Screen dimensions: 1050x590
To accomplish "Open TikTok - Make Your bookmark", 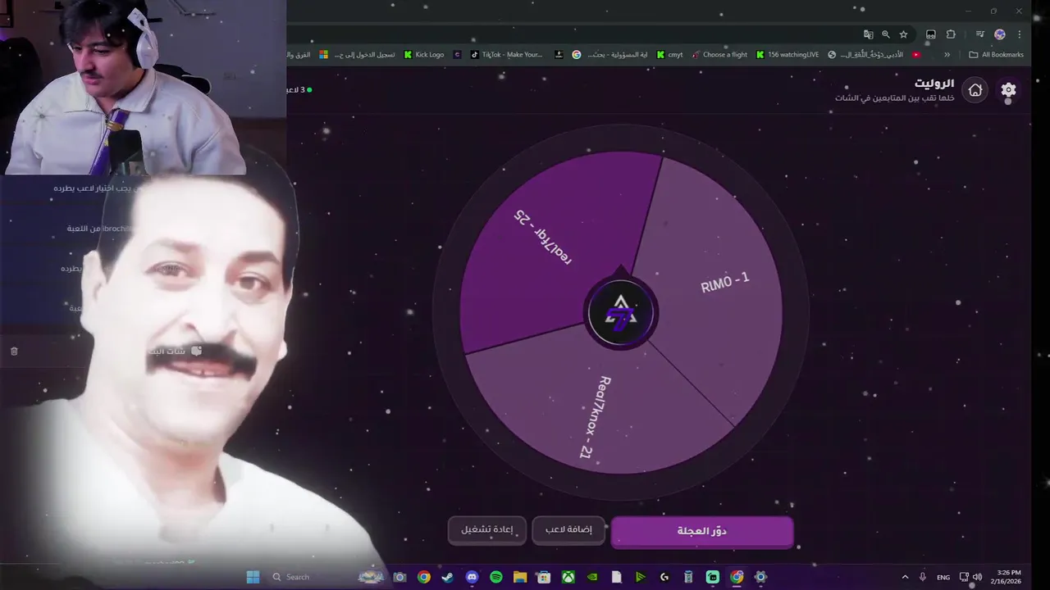I will (x=506, y=55).
